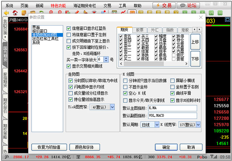
Task: Enable 成交量线分红绿显示 checkbox
Action: (71, 93)
